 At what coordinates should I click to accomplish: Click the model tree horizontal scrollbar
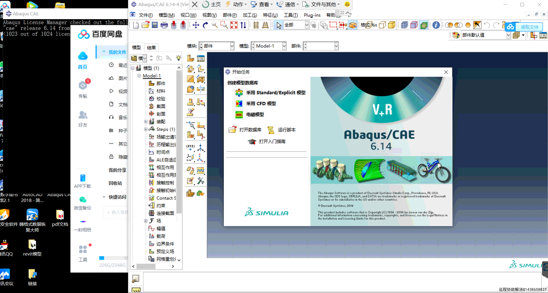pyautogui.click(x=146, y=266)
